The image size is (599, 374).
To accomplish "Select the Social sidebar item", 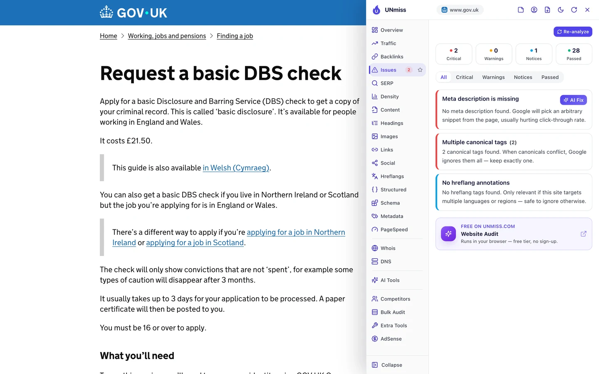I will click(x=397, y=163).
